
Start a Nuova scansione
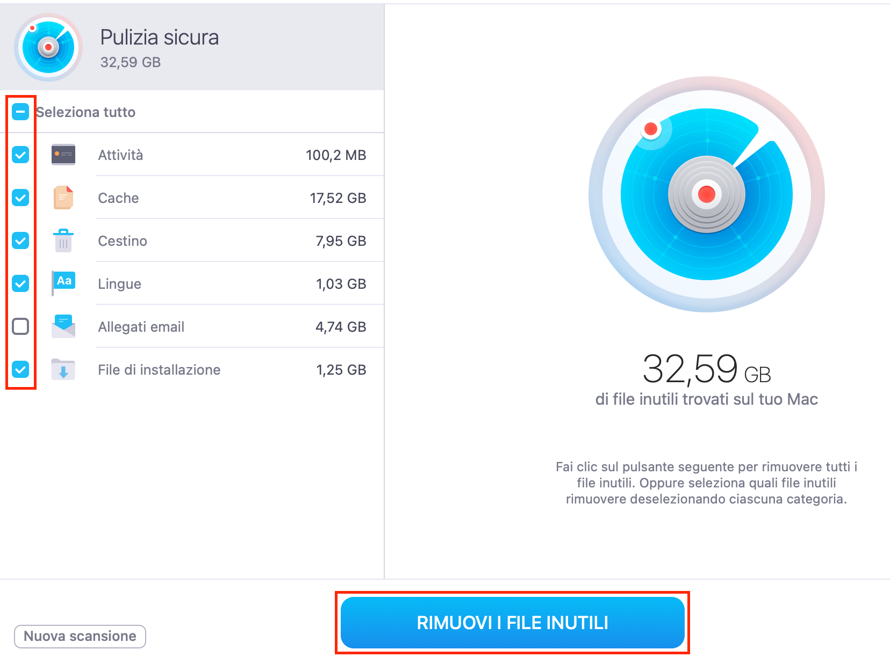80,636
